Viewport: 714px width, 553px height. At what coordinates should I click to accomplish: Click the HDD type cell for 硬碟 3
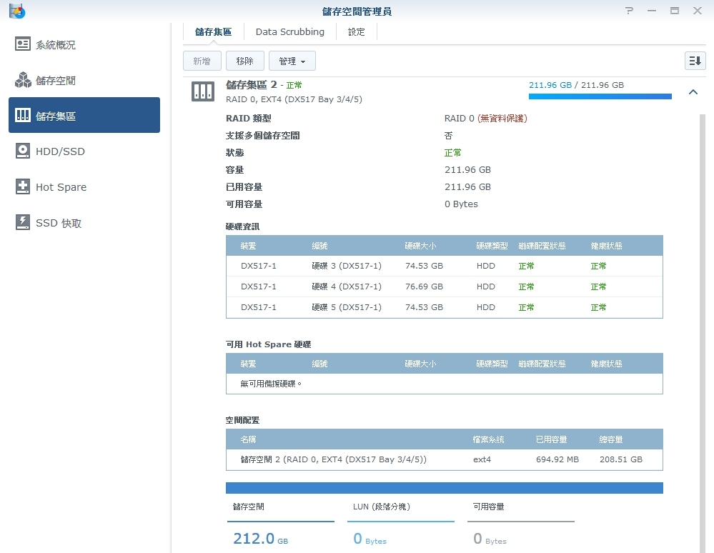click(485, 266)
